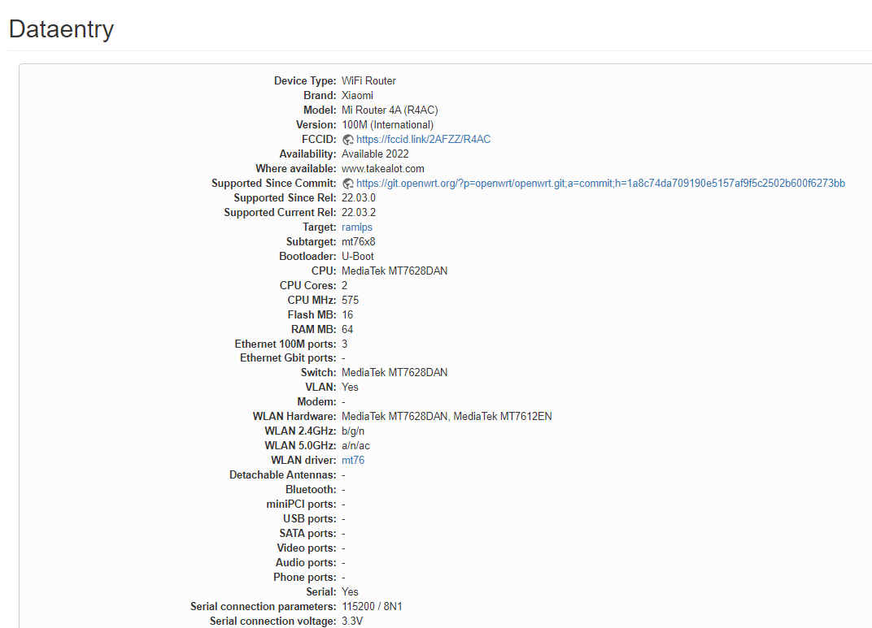Click the Supported Current Rel value 22.03.2
This screenshot has height=628, width=872.
click(x=359, y=213)
